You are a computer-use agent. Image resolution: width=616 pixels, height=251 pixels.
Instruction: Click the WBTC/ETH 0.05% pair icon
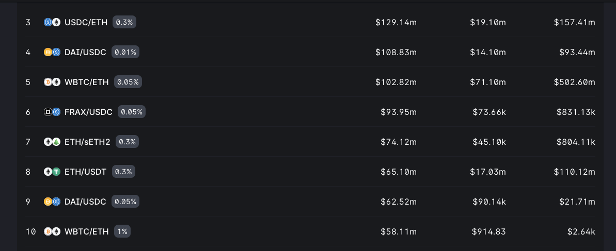[52, 82]
